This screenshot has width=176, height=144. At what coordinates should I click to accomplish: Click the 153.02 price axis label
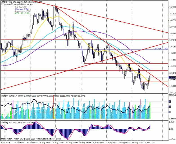(x=173, y=66)
